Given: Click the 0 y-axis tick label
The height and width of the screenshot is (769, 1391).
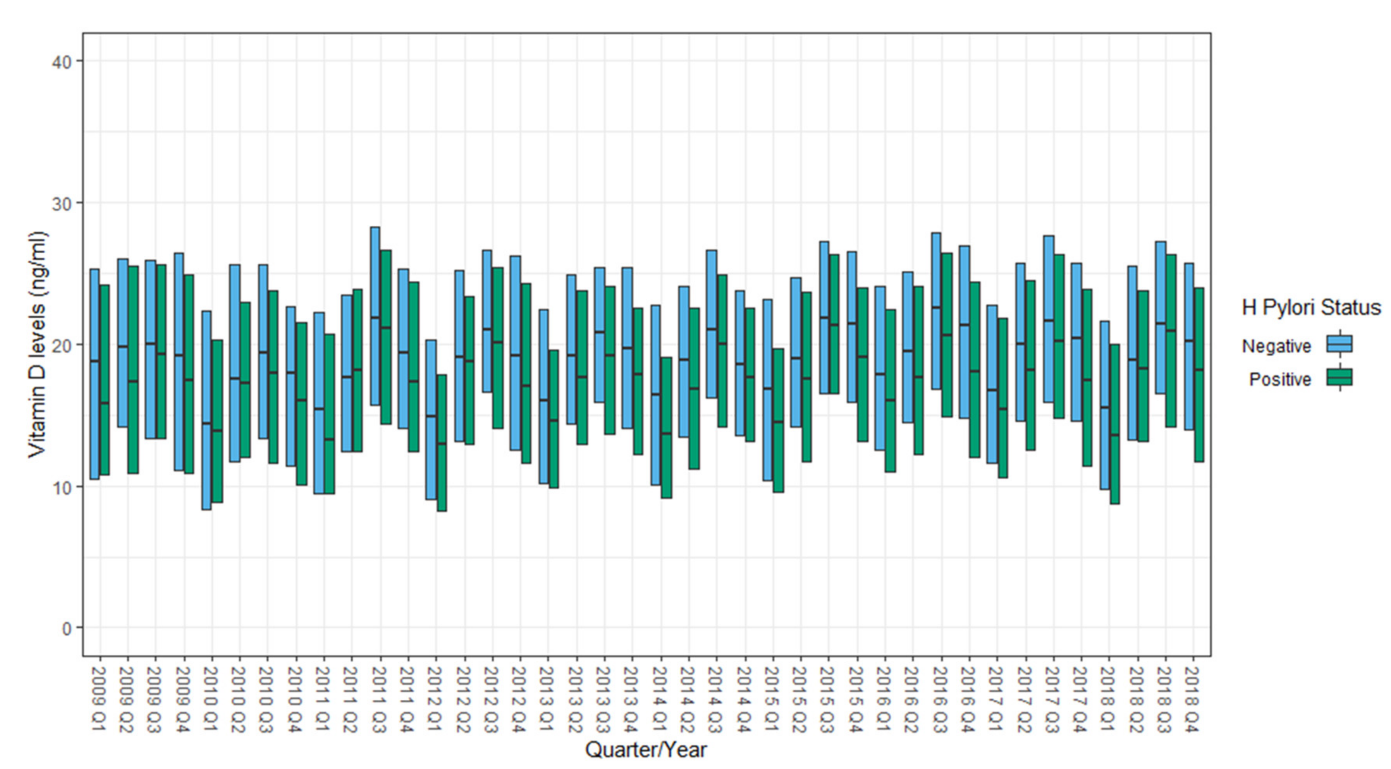Looking at the screenshot, I should [x=67, y=629].
